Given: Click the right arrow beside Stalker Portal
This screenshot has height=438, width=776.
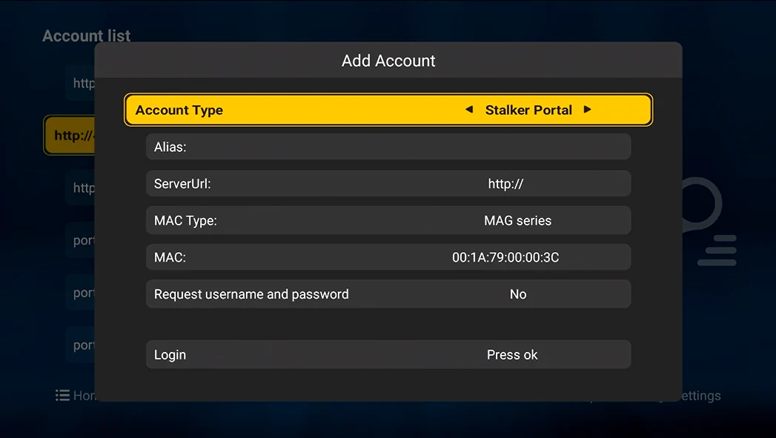Looking at the screenshot, I should click(x=587, y=110).
